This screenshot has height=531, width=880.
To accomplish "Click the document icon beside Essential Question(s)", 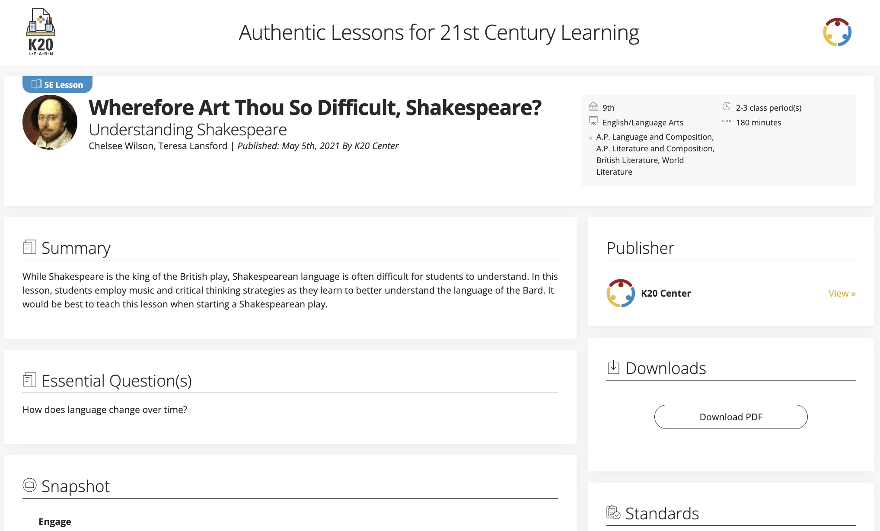I will 29,380.
